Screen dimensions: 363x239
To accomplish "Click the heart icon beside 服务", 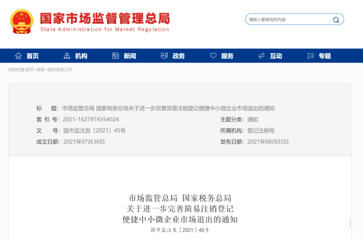I will pyautogui.click(x=213, y=56).
